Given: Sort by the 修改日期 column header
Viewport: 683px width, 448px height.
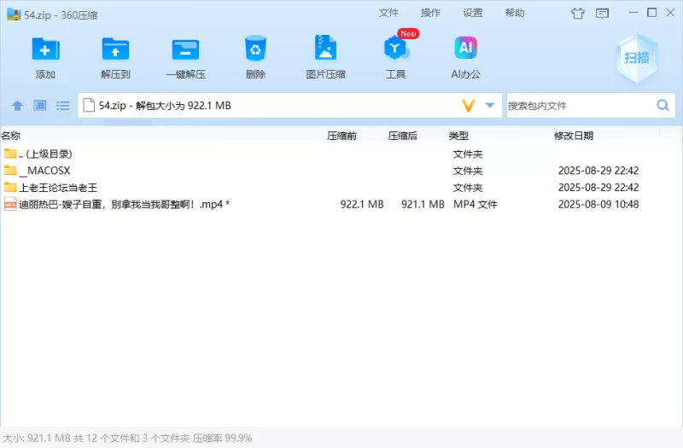Looking at the screenshot, I should pos(574,136).
